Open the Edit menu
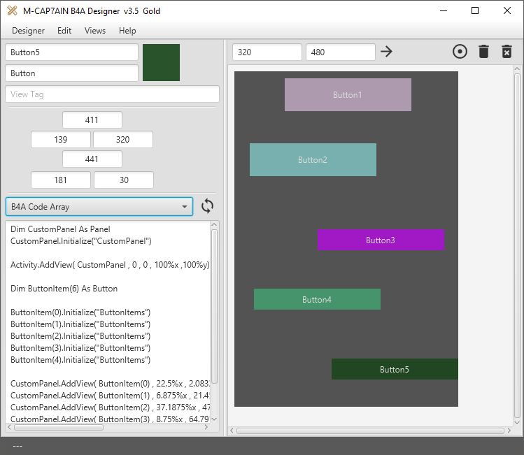This screenshot has width=524, height=455. [64, 31]
